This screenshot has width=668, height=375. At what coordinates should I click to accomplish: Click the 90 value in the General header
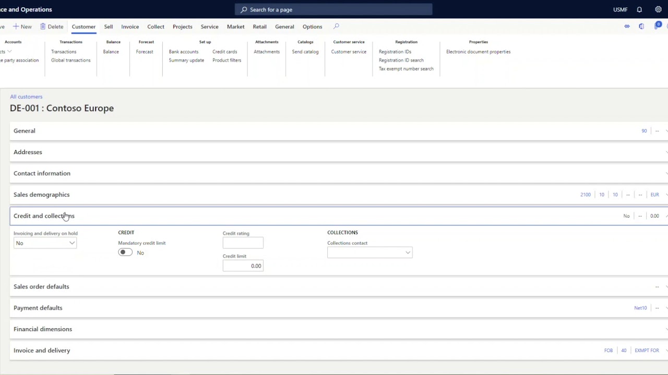pyautogui.click(x=644, y=131)
